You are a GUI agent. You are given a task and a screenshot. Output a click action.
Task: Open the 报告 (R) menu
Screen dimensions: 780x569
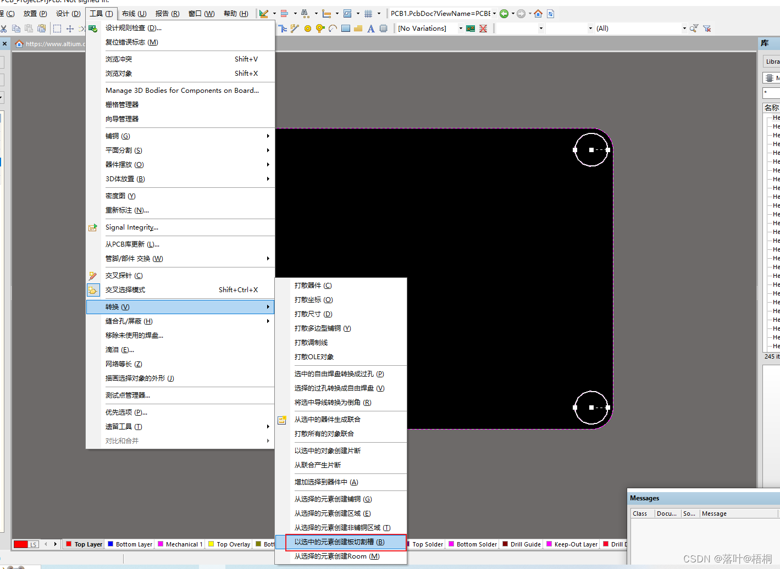pos(167,14)
